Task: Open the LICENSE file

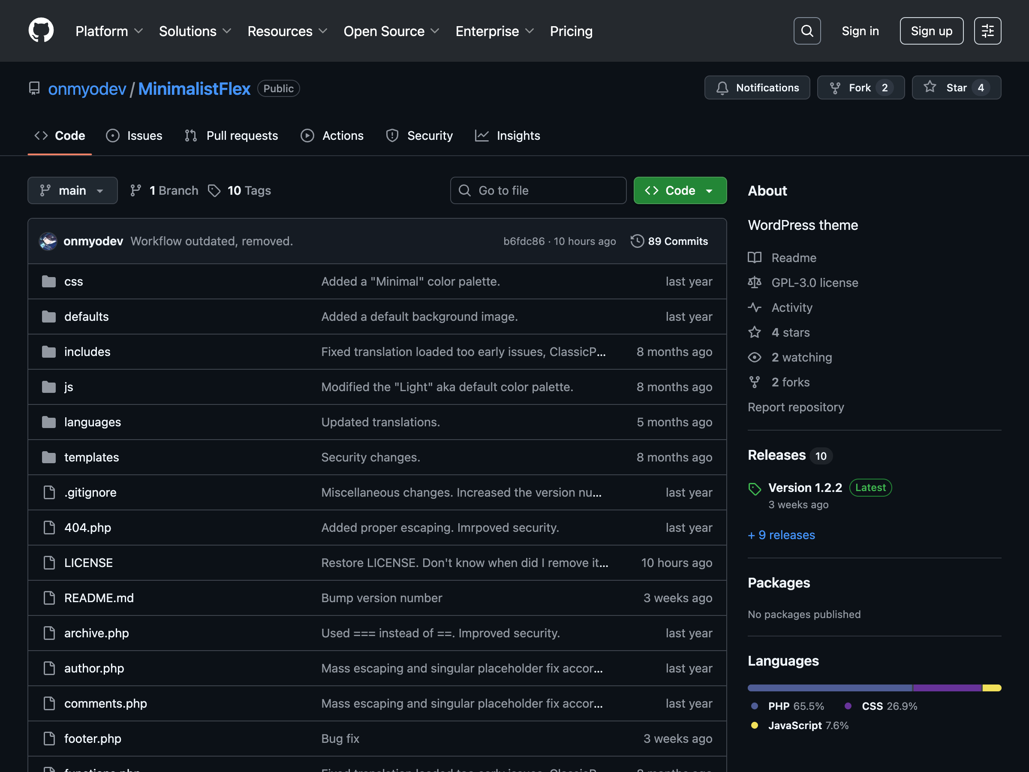Action: (88, 563)
